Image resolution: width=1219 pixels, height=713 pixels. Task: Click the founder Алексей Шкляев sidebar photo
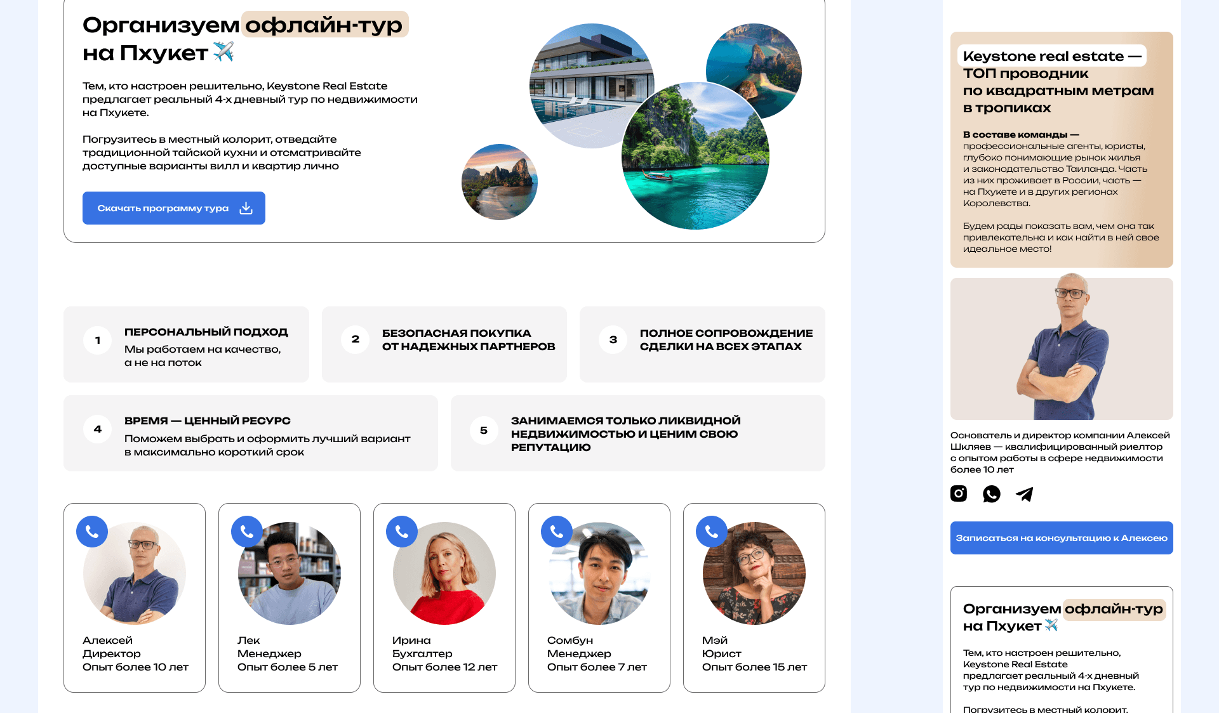coord(1062,349)
